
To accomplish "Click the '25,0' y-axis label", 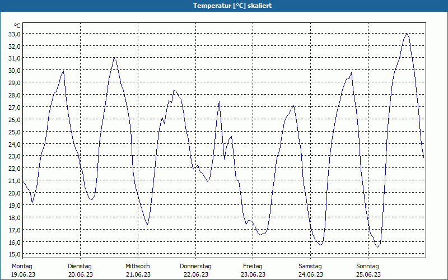I will [15, 132].
